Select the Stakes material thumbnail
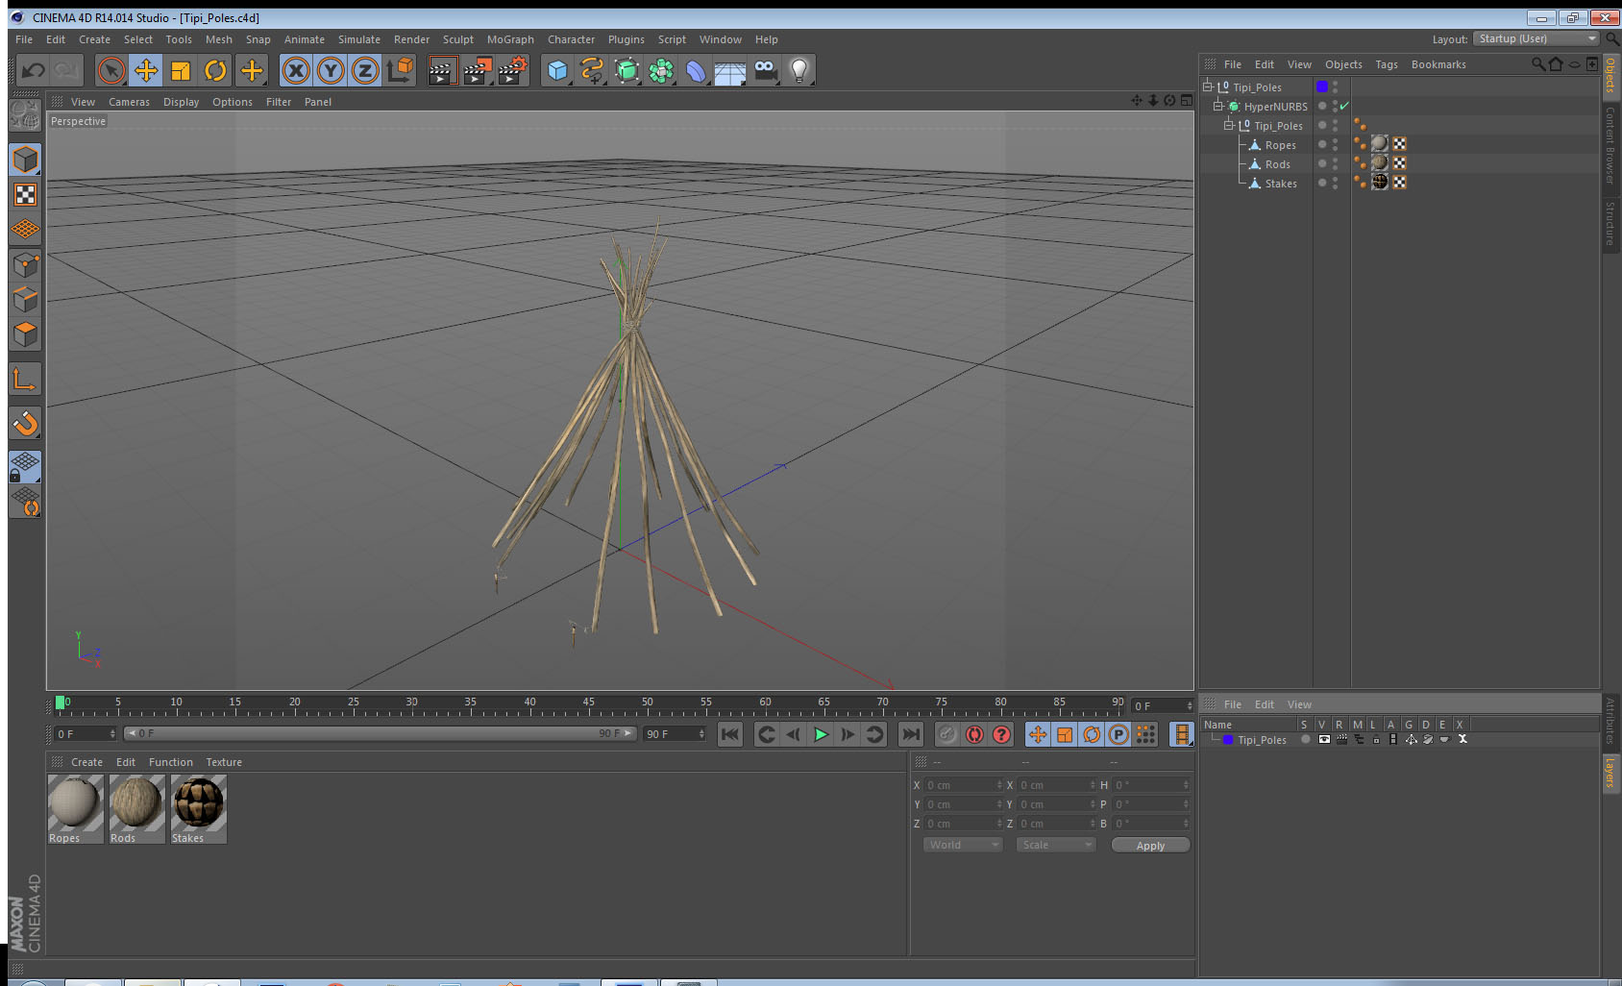The height and width of the screenshot is (986, 1622). tap(198, 802)
